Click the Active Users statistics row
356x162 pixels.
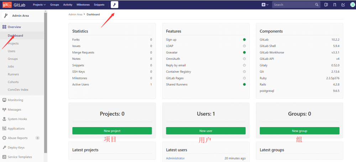coord(112,84)
